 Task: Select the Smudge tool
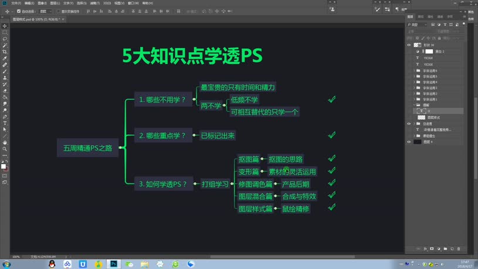tap(5, 104)
